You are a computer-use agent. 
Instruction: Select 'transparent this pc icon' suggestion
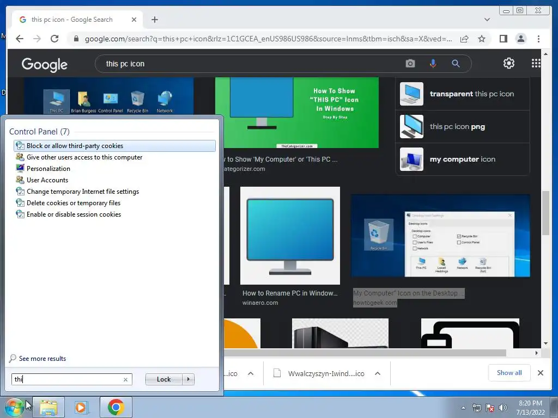pos(463,94)
